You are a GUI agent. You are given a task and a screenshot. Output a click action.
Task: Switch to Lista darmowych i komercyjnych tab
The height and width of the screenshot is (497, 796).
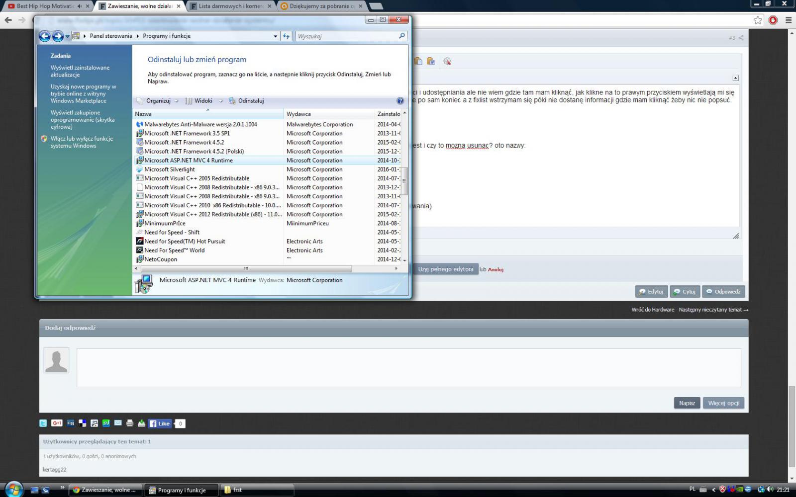point(231,6)
